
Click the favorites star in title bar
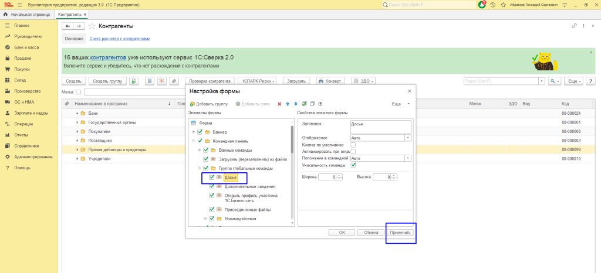coord(502,4)
